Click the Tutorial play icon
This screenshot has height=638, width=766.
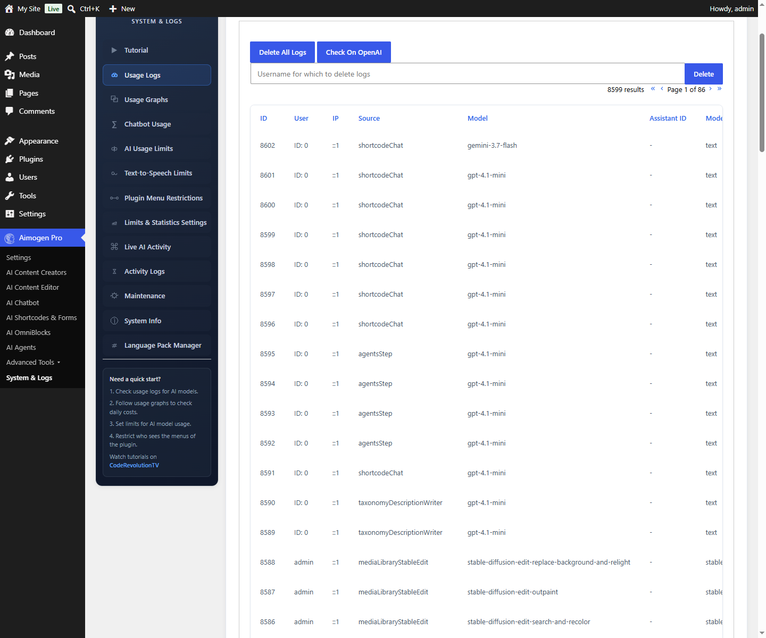tap(114, 50)
